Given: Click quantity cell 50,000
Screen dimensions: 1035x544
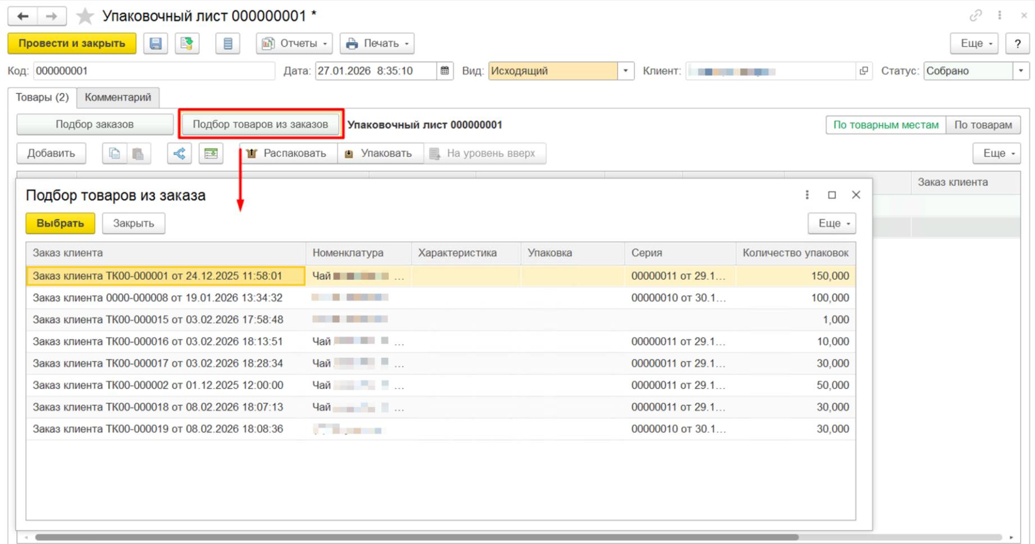Looking at the screenshot, I should click(x=796, y=385).
